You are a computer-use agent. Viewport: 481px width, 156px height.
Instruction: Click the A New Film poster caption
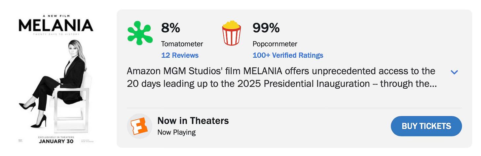pos(56,16)
